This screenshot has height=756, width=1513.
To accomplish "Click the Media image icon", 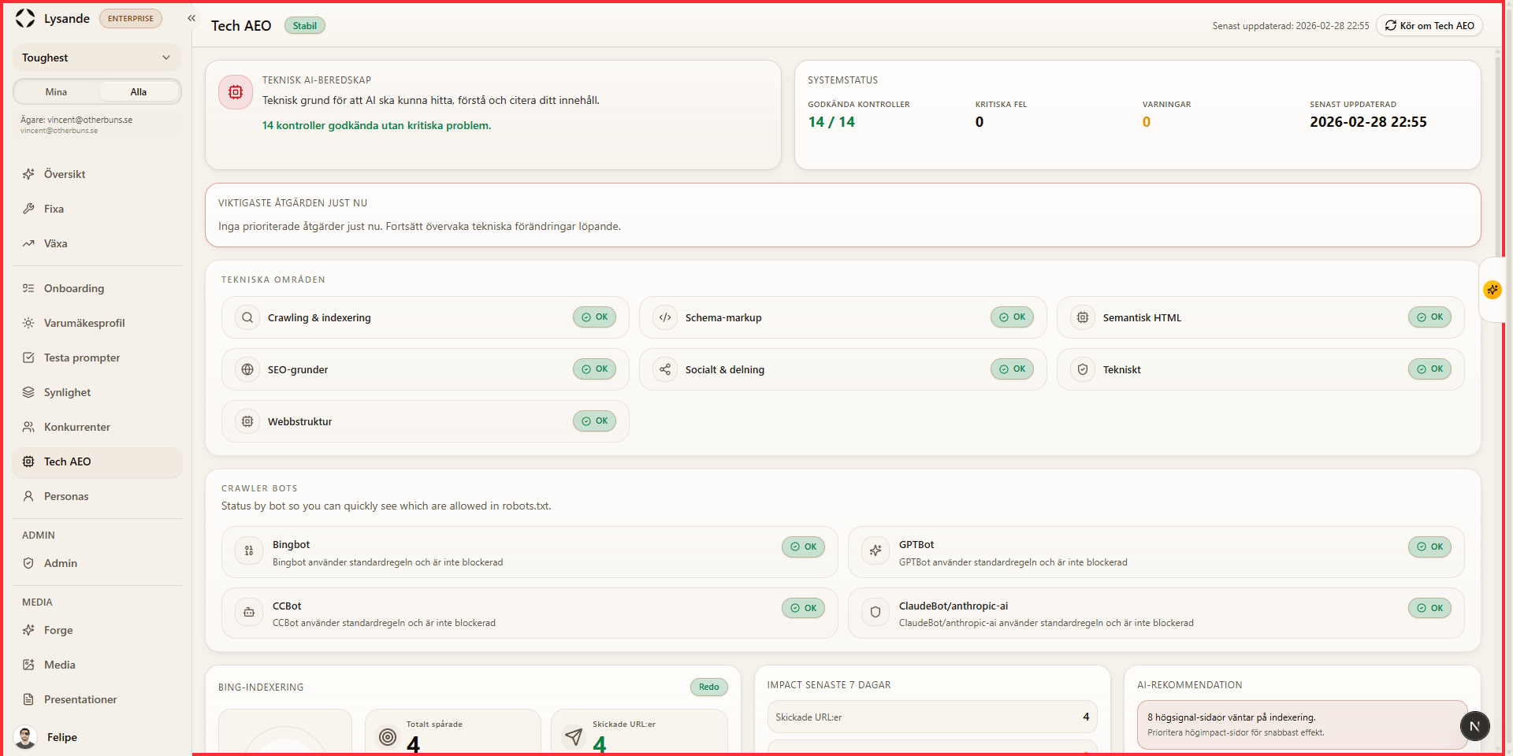I will (x=28, y=665).
